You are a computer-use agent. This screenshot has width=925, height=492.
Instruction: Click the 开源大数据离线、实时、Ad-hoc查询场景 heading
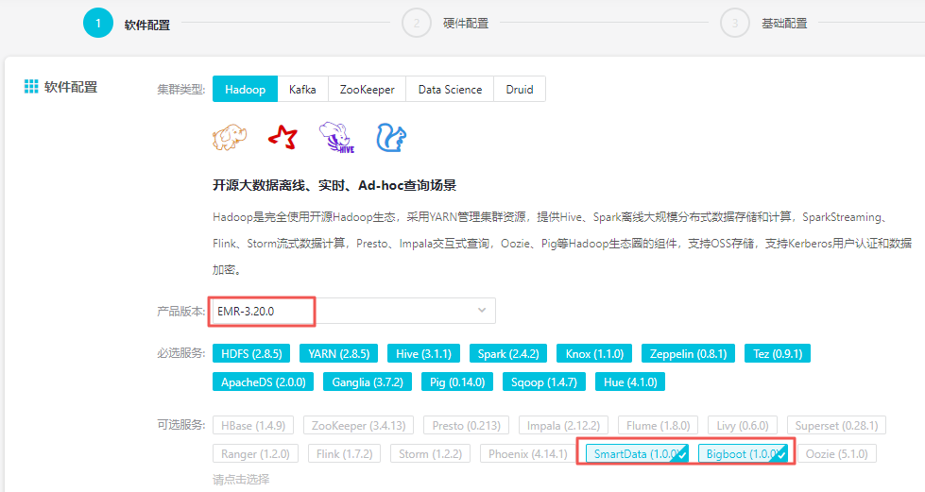coord(334,185)
